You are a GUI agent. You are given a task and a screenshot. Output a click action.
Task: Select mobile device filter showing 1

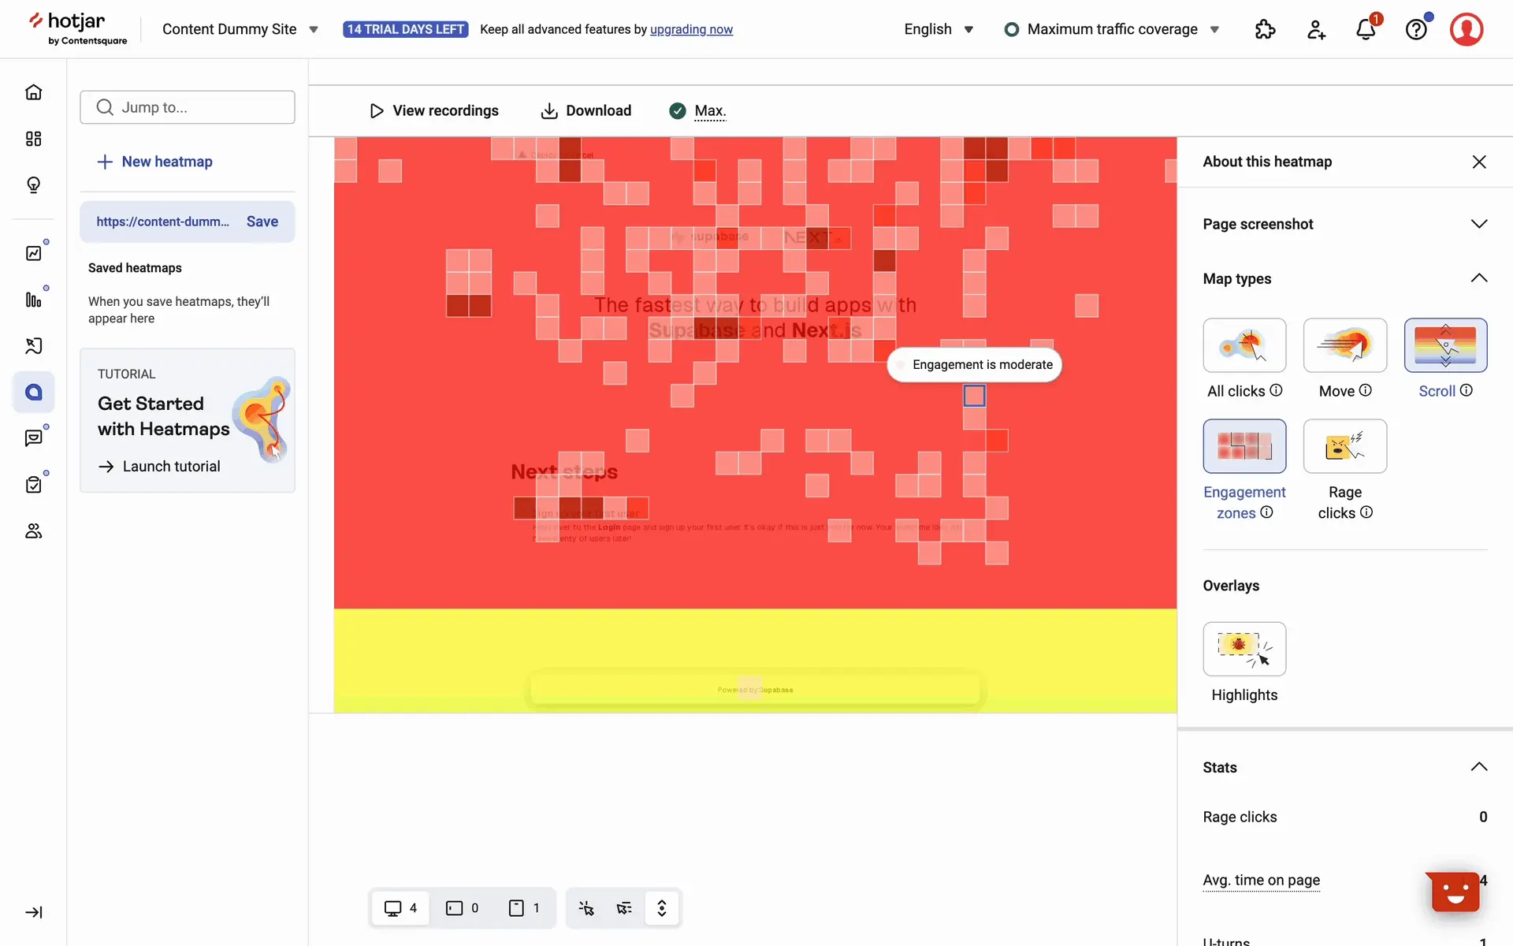[x=524, y=908]
